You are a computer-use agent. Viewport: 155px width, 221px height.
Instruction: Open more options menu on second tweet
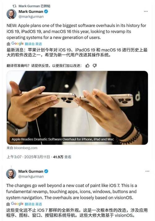point(147,171)
